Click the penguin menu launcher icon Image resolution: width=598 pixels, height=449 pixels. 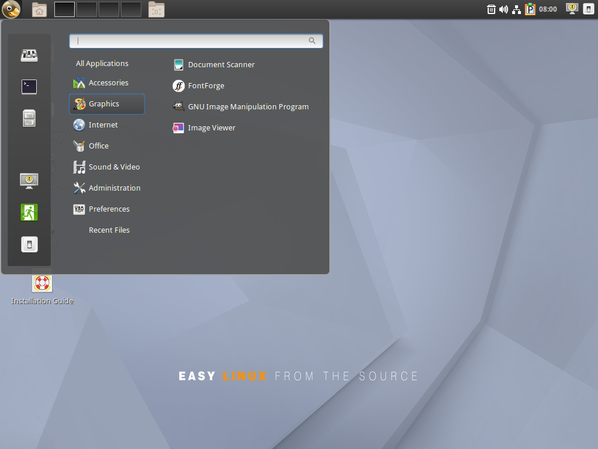pos(11,9)
